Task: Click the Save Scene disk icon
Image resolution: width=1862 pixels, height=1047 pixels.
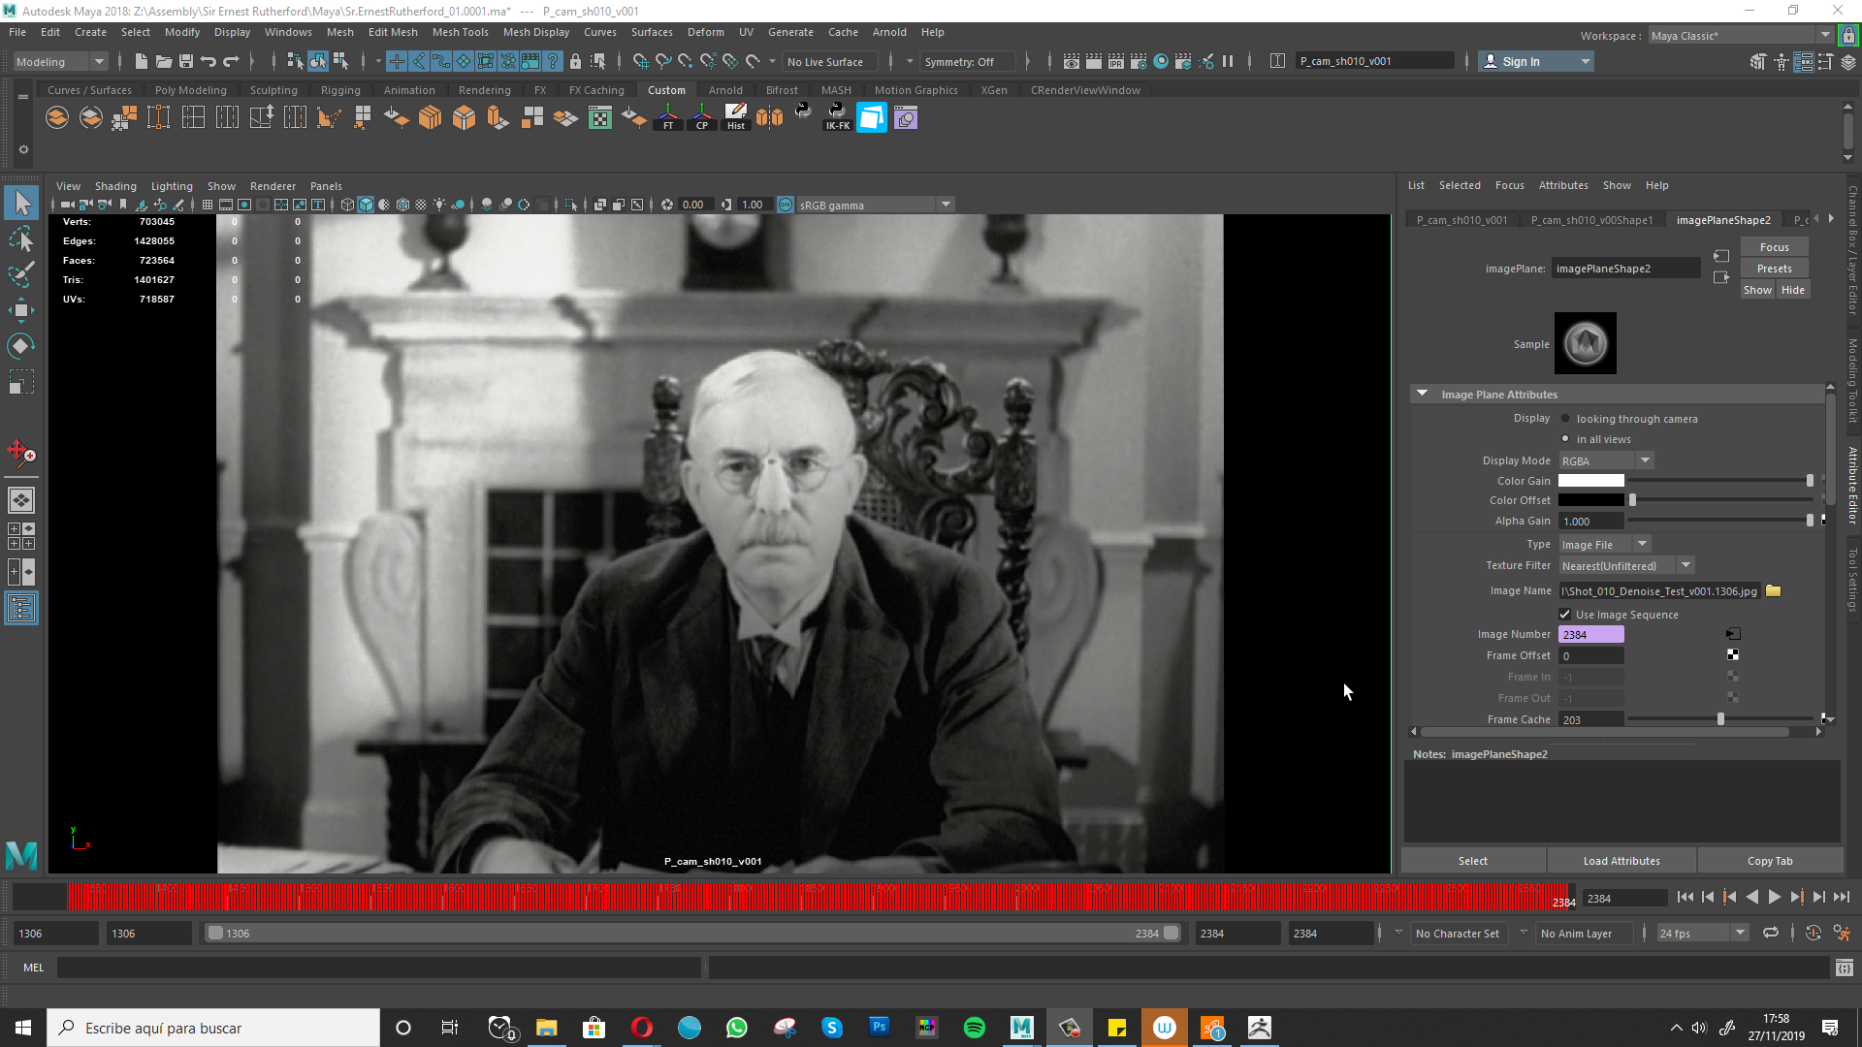Action: 186,61
